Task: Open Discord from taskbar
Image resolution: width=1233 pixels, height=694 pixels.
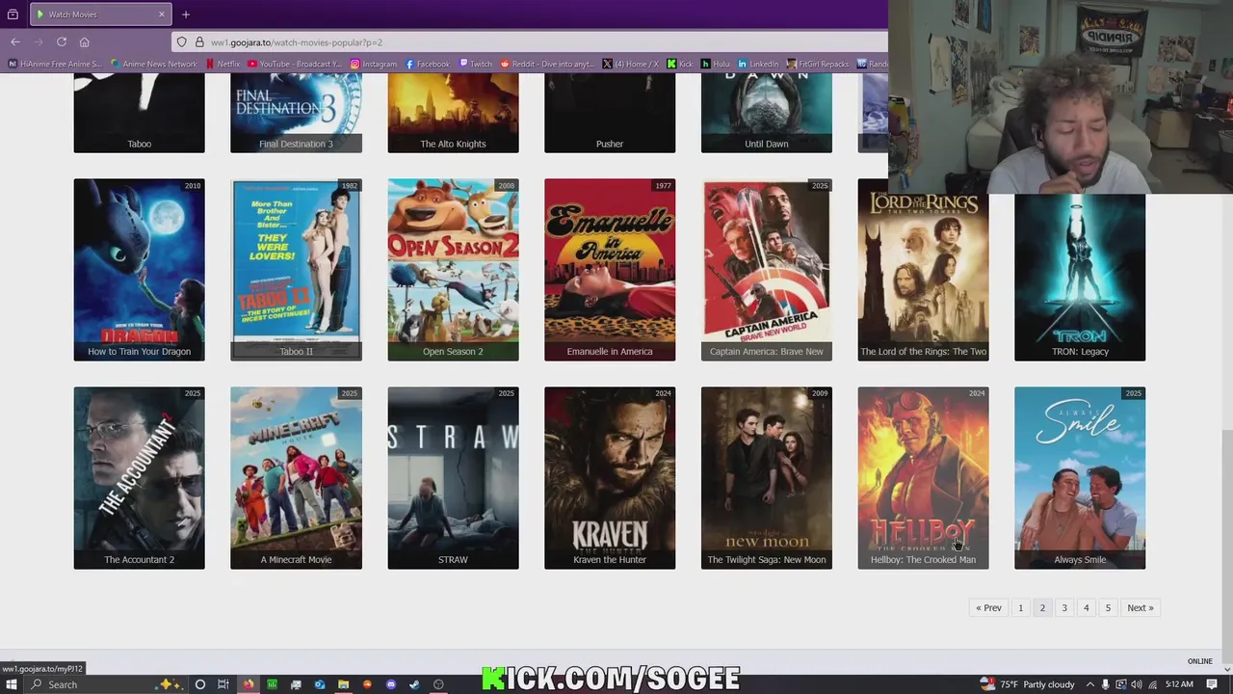Action: [390, 684]
